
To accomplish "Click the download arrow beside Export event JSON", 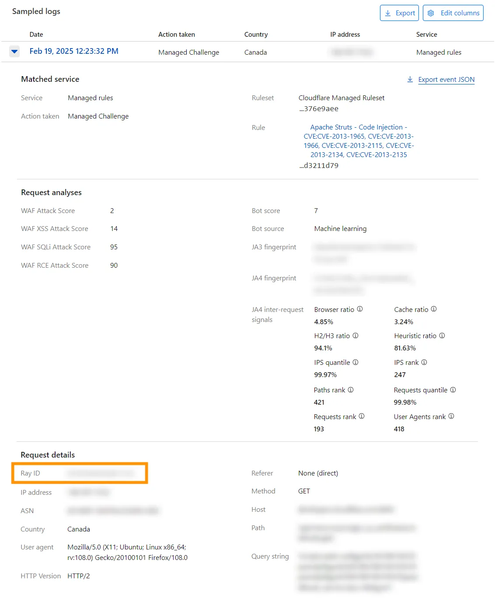I will [410, 79].
